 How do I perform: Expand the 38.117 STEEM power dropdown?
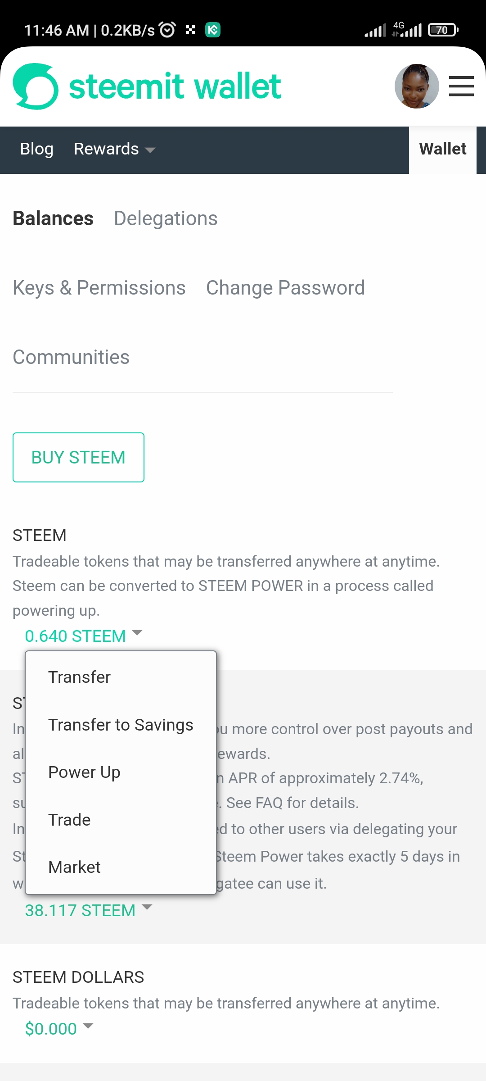click(x=89, y=910)
